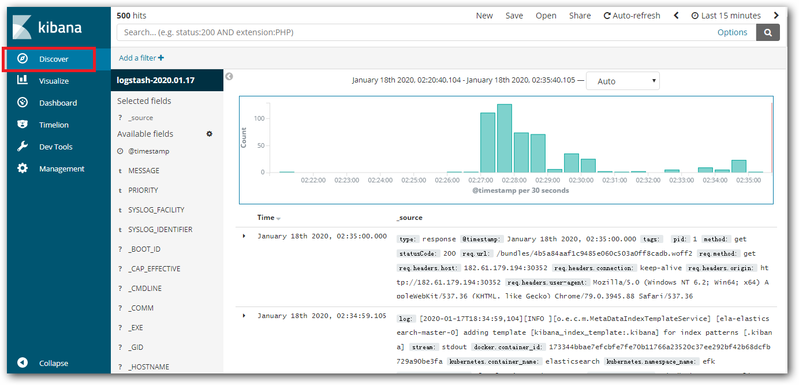Click the Selected fields heading

[x=144, y=101]
